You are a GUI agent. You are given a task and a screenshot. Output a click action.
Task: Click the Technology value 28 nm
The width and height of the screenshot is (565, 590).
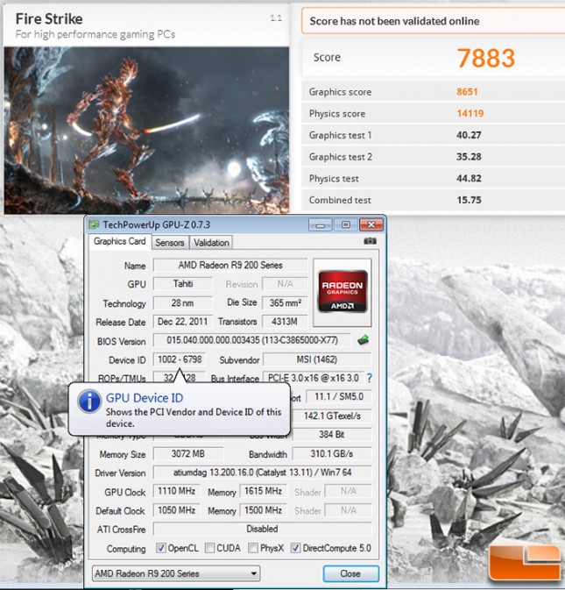pyautogui.click(x=183, y=303)
